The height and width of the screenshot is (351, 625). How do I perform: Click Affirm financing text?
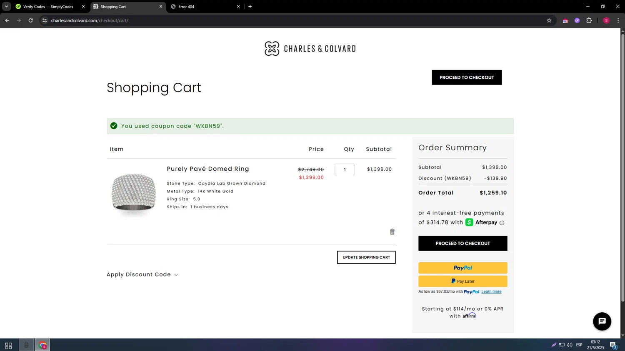(462, 312)
